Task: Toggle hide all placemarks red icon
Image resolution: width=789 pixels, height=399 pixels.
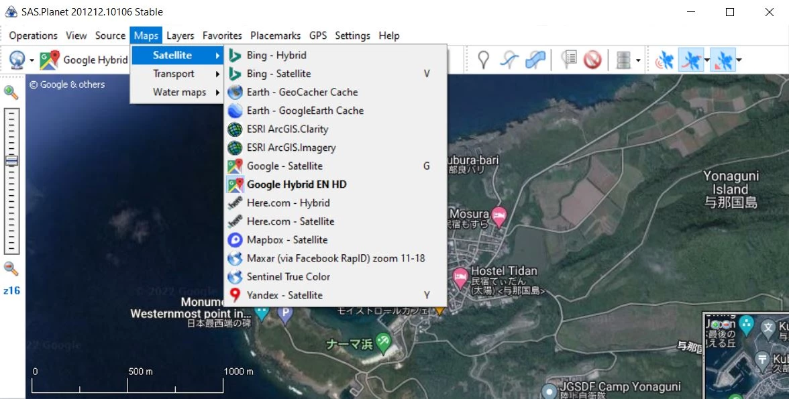Action: (x=592, y=60)
